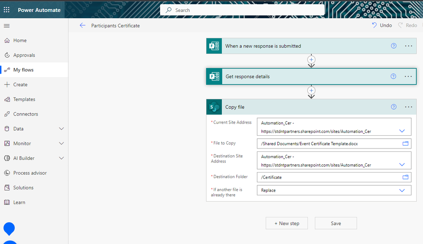The width and height of the screenshot is (423, 244).
Task: Click the Connectors plug icon
Action: coord(7,114)
